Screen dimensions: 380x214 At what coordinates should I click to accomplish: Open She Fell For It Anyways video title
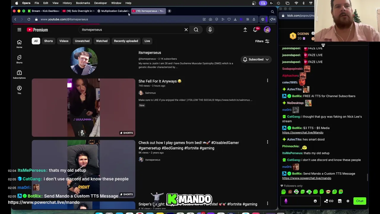(160, 81)
